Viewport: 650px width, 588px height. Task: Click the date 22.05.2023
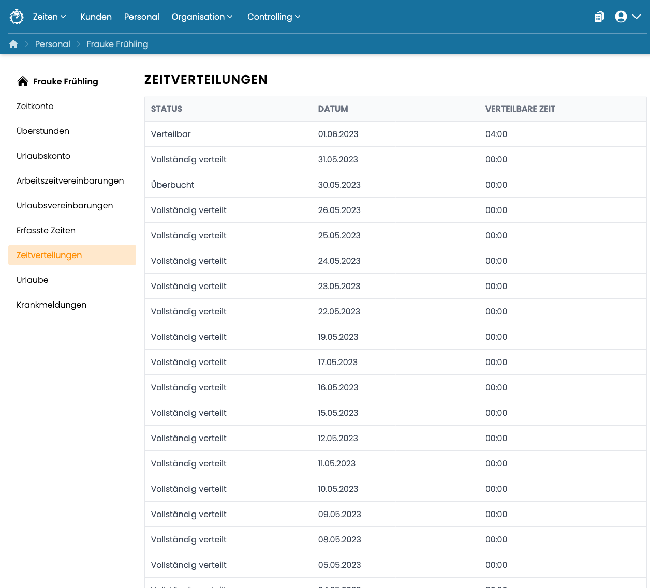click(339, 311)
